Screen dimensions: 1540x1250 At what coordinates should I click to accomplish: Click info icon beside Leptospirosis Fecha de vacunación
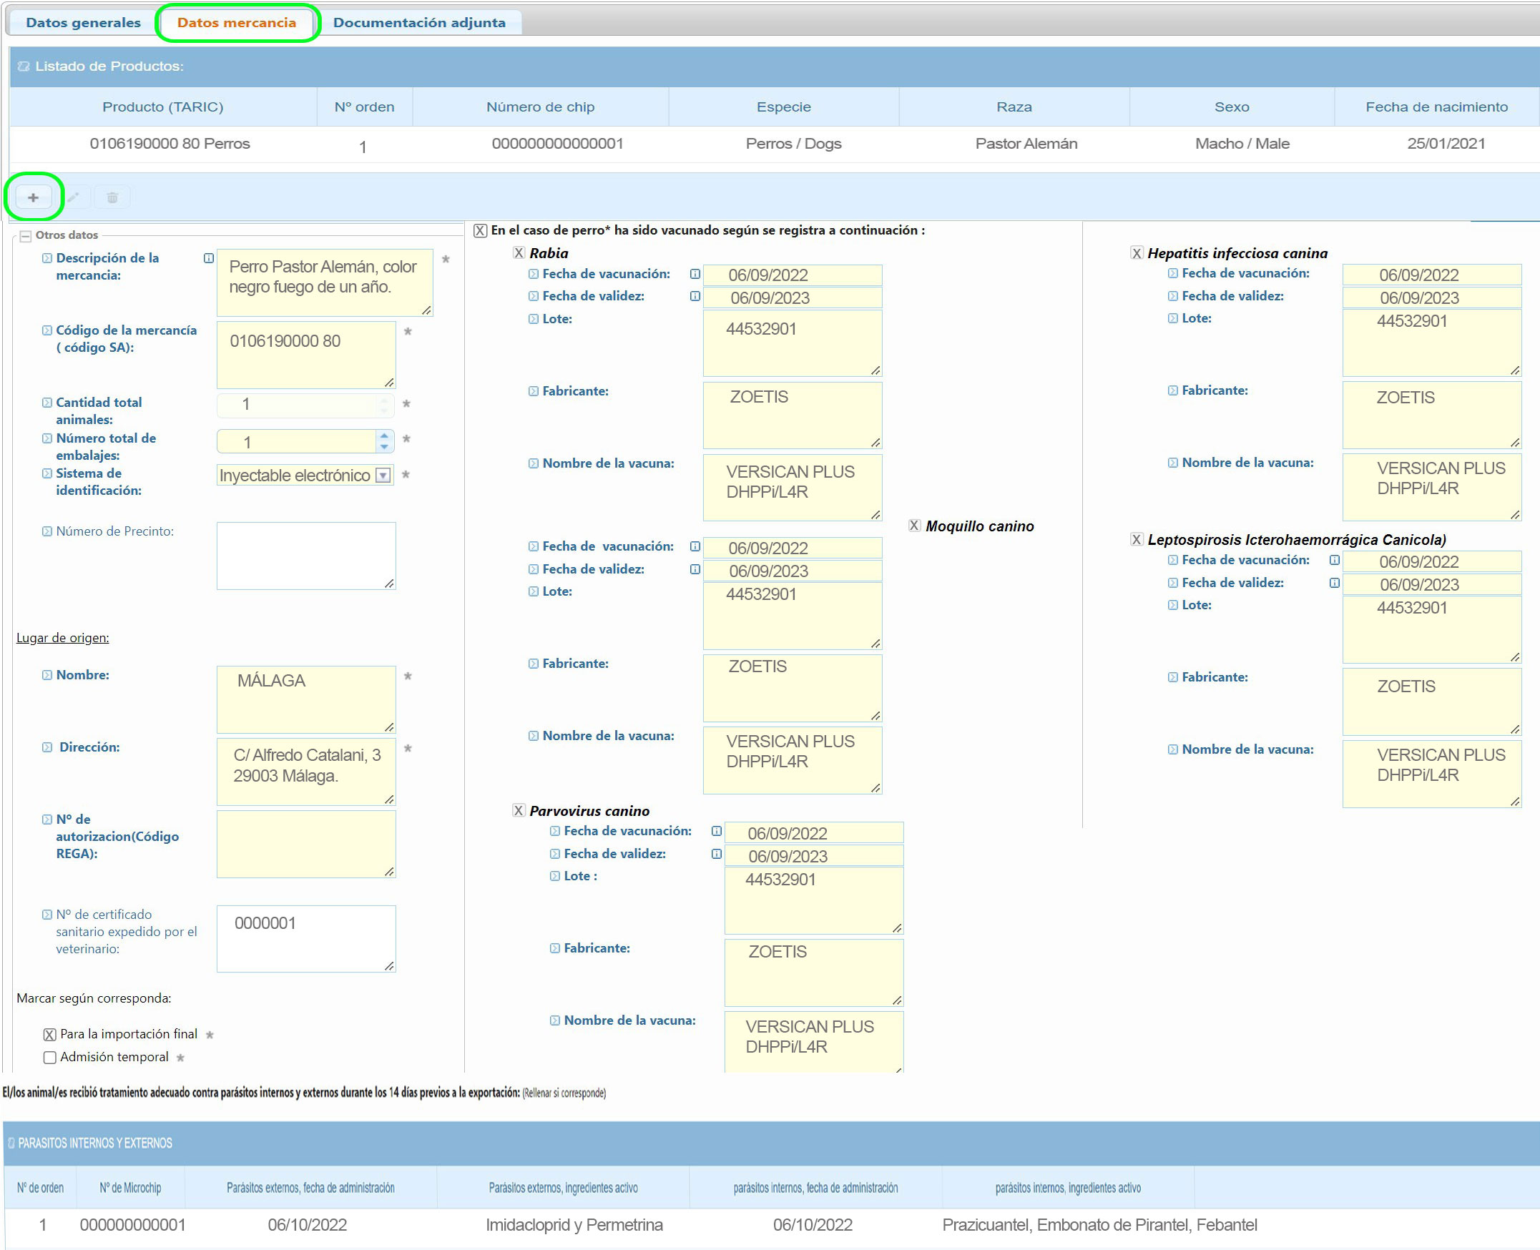tap(1335, 560)
